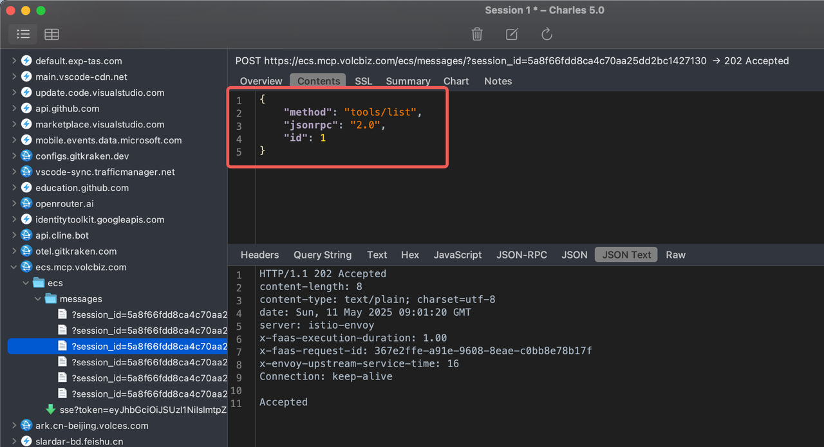The image size is (824, 447).
Task: Click the compose pencil icon in toolbar
Action: click(512, 34)
